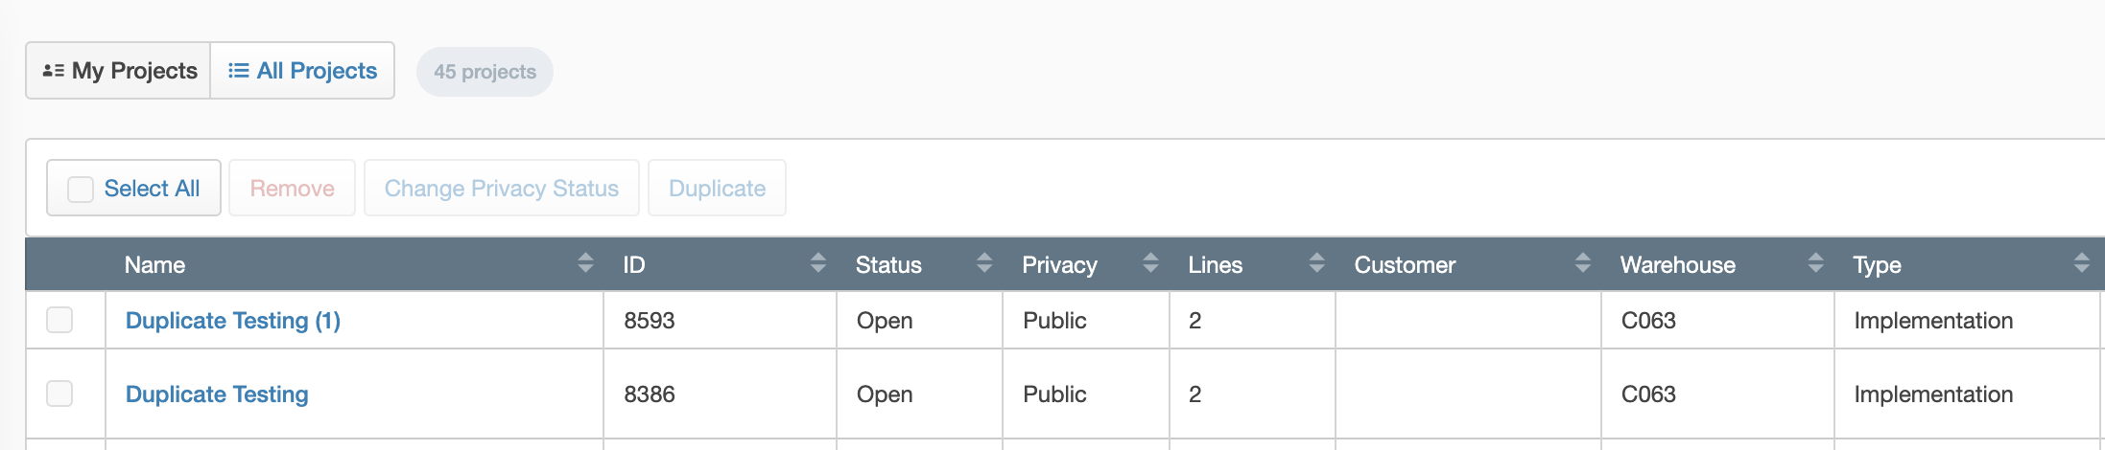Sort by Customer column arrows
Viewport: 2105px width, 450px height.
click(1583, 263)
